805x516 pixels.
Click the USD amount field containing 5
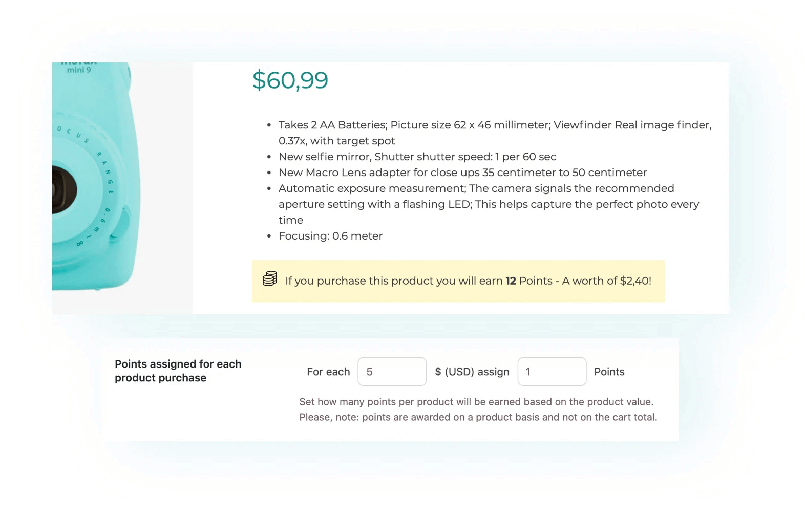392,372
